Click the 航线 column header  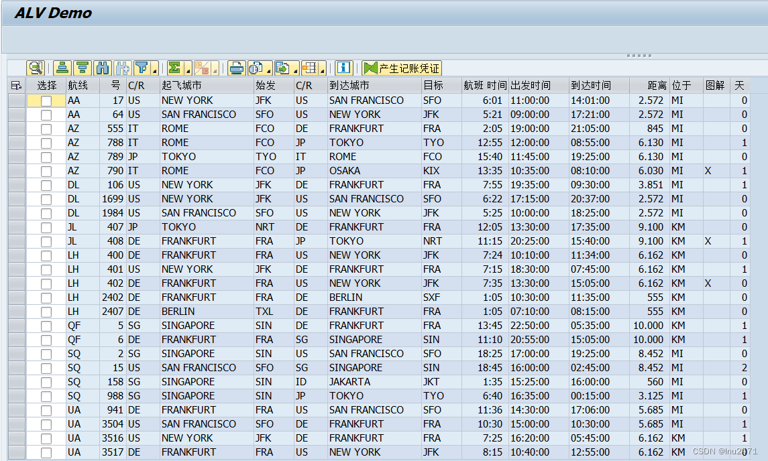click(77, 85)
